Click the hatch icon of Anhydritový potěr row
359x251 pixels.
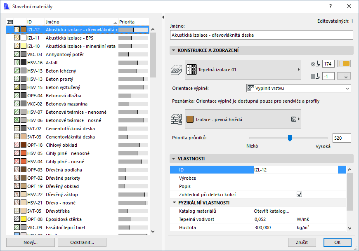pos(17,54)
